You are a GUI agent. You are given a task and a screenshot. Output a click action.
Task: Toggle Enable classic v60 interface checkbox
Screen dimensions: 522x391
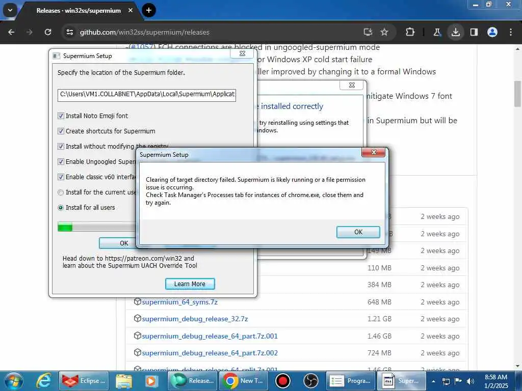[61, 177]
